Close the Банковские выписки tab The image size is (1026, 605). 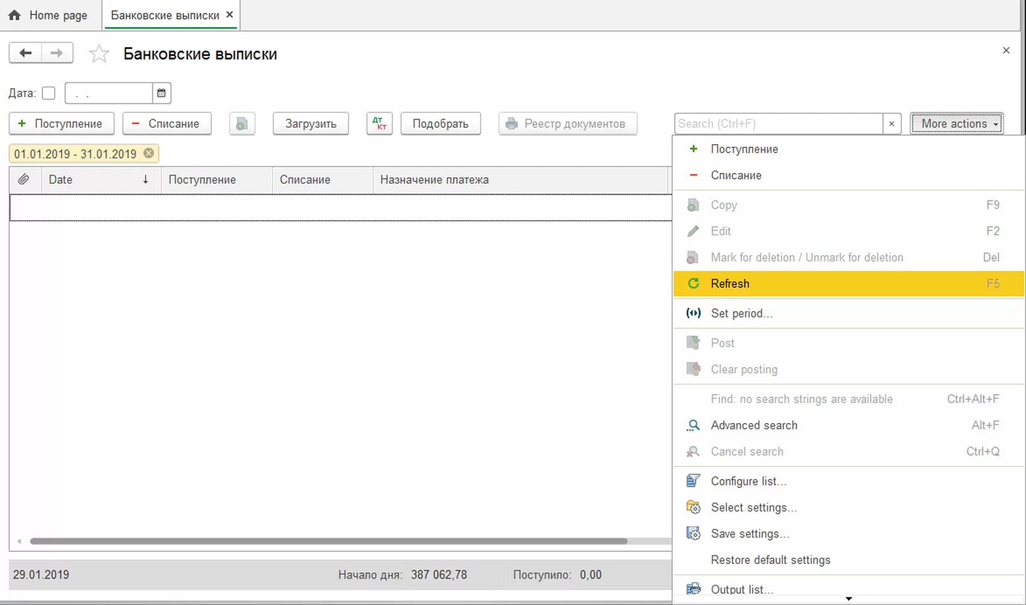tap(229, 14)
